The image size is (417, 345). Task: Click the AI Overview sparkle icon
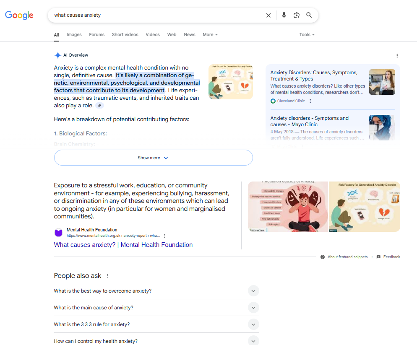[x=58, y=55]
